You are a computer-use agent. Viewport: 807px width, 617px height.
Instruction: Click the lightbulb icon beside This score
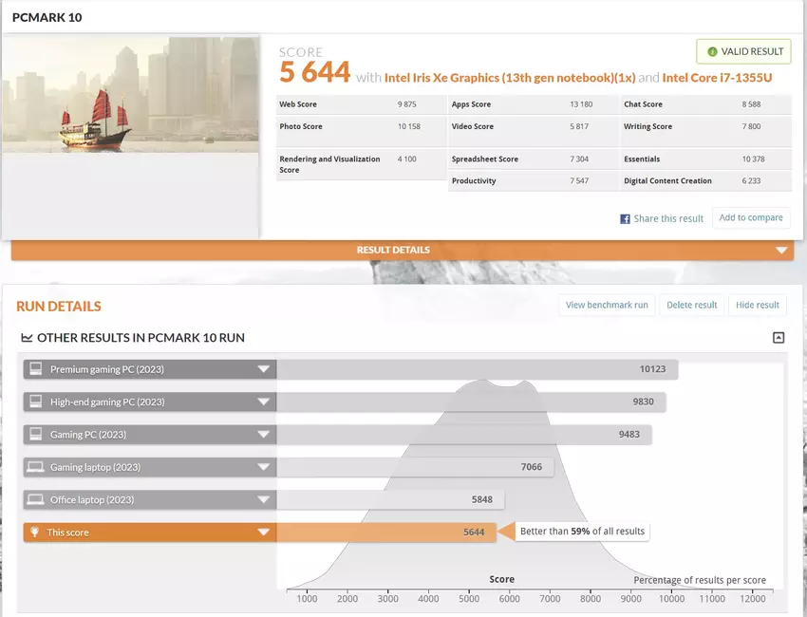click(36, 533)
